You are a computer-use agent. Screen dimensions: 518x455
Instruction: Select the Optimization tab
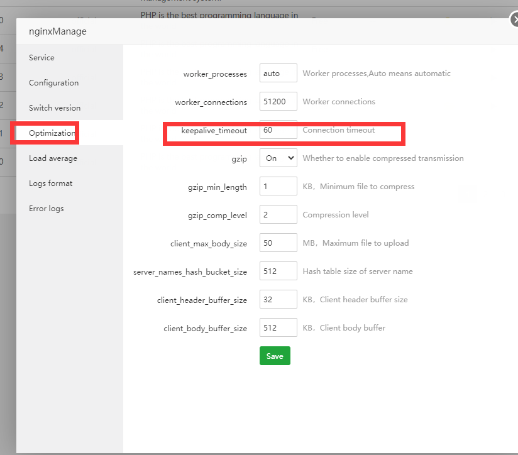click(52, 133)
